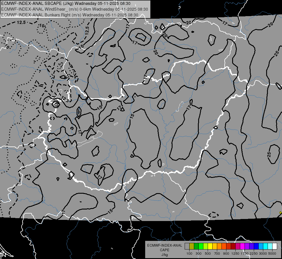The height and width of the screenshot is (259, 282).
Task: Click the 1250 value on the colorbar
Action: (x=235, y=254)
